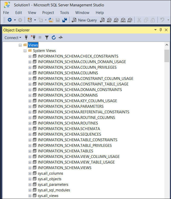Expand INFORMATION_SCHEMA.DOMAINS node
Screen dimensions: 171x199
(x=30, y=95)
